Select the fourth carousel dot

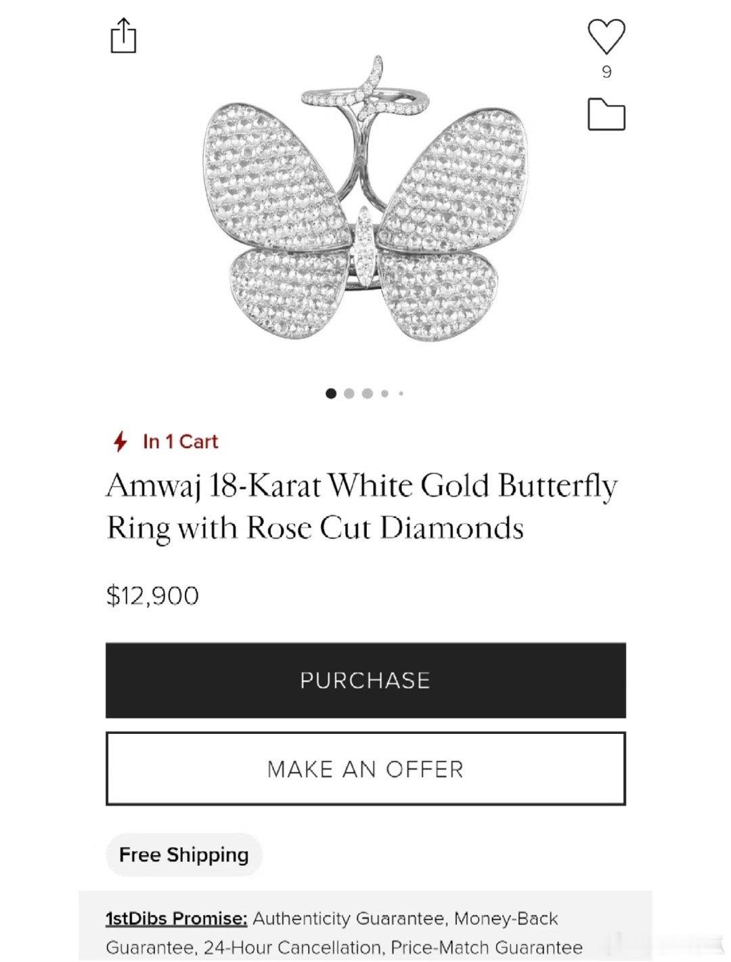click(x=385, y=393)
